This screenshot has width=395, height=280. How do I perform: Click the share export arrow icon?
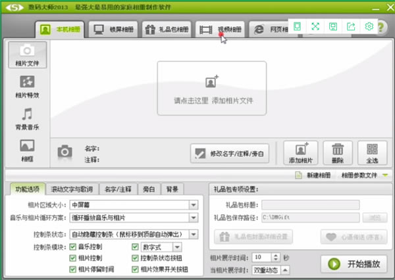351,26
